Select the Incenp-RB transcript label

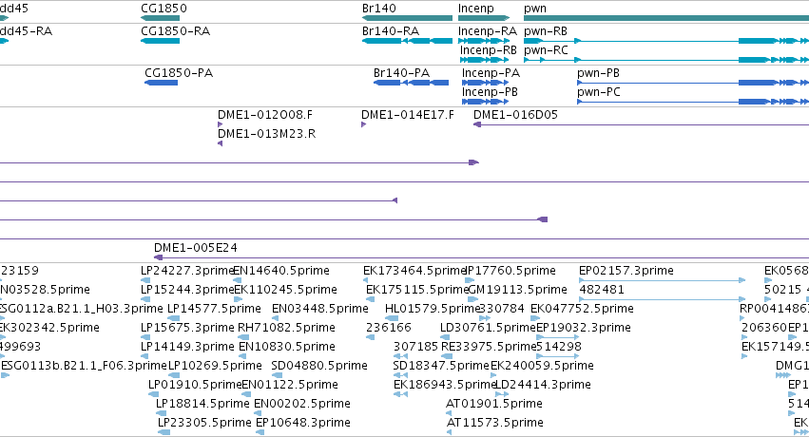point(488,50)
